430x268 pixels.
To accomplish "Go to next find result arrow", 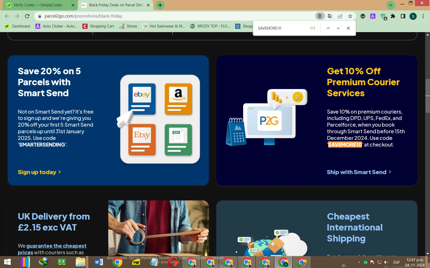I will 338,28.
